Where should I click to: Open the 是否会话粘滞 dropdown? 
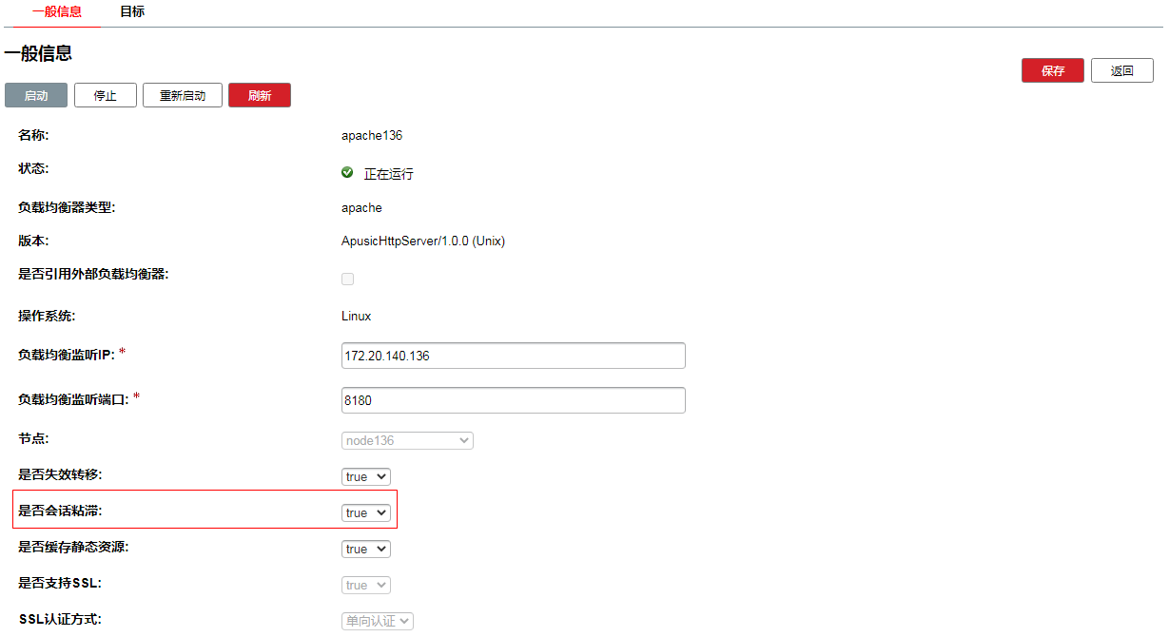coord(366,513)
